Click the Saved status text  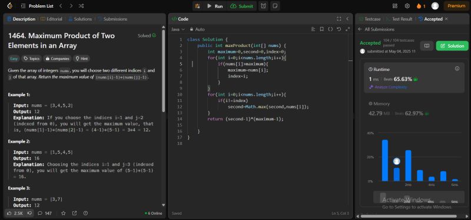(177, 214)
